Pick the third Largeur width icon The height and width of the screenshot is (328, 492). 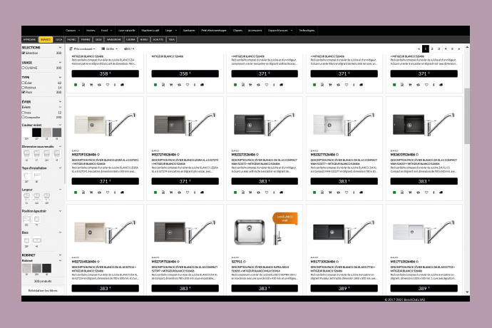tap(47, 197)
